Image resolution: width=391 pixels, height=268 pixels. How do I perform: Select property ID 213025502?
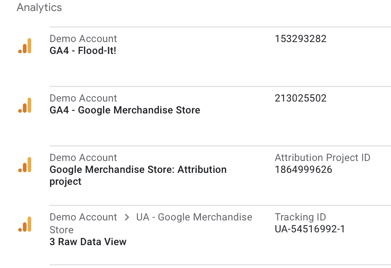(x=300, y=98)
